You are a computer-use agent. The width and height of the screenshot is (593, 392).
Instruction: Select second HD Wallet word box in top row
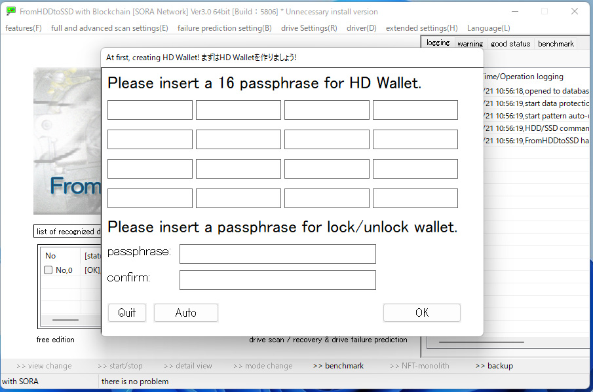(239, 110)
